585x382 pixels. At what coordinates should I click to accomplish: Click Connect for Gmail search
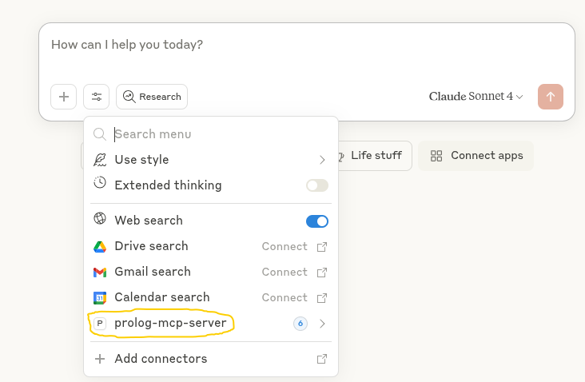click(285, 272)
